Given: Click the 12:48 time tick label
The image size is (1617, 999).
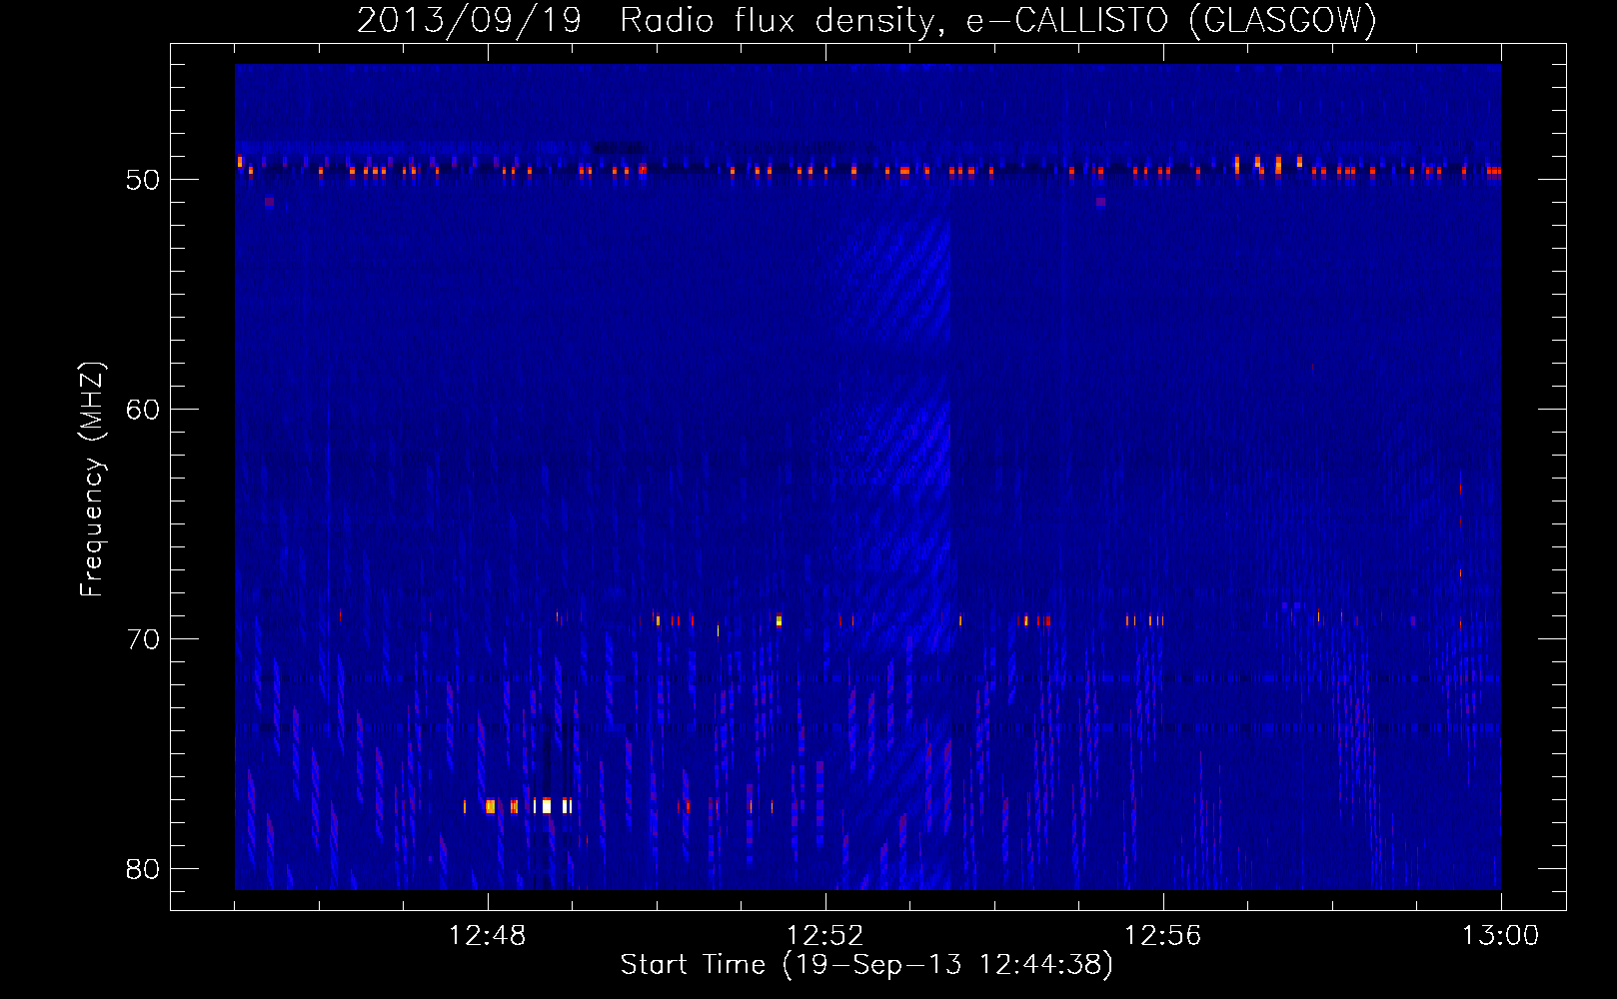Looking at the screenshot, I should [488, 936].
